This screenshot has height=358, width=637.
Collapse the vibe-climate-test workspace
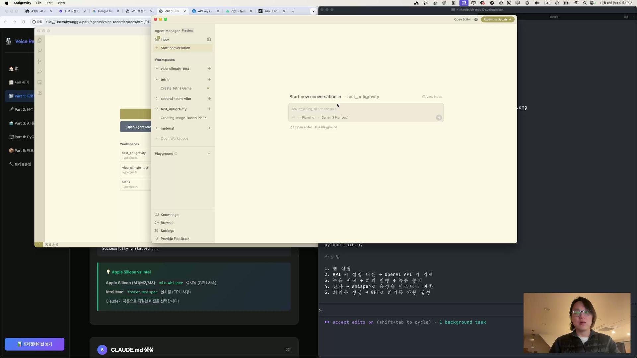157,69
